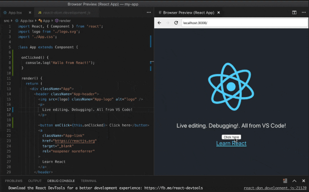Expand the App.tsx breadcrumb segment
Screen dimensions: 309x192
coord(27,20)
